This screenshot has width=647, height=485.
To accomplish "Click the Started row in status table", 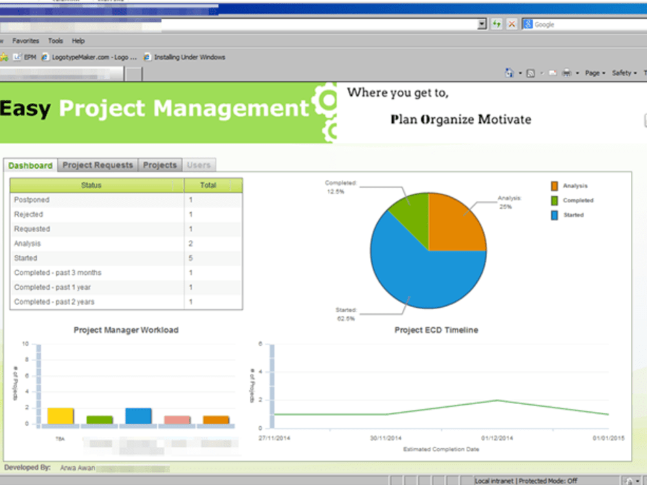I will [126, 258].
